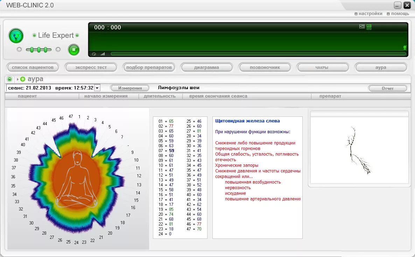The width and height of the screenshot is (415, 257).
Task: Toggle the loop icon in display panel
Action: [94, 54]
